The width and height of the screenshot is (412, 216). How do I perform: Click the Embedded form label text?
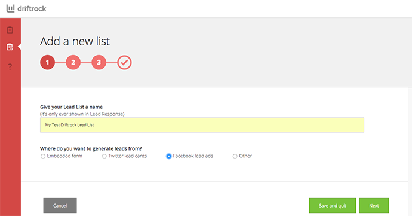click(x=64, y=156)
